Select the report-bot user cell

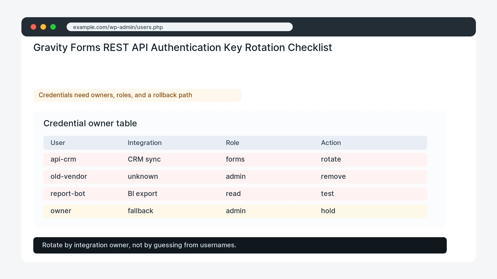coord(68,194)
